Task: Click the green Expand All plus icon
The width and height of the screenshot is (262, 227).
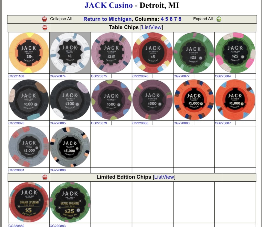Action: pyautogui.click(x=219, y=19)
